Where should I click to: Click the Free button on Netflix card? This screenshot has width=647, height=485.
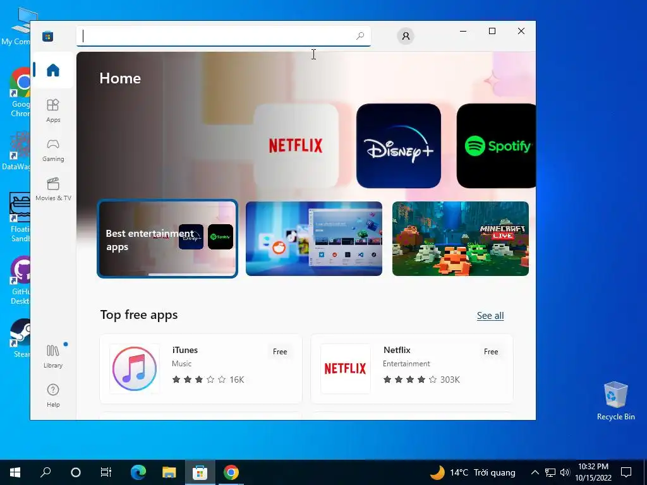(x=491, y=351)
